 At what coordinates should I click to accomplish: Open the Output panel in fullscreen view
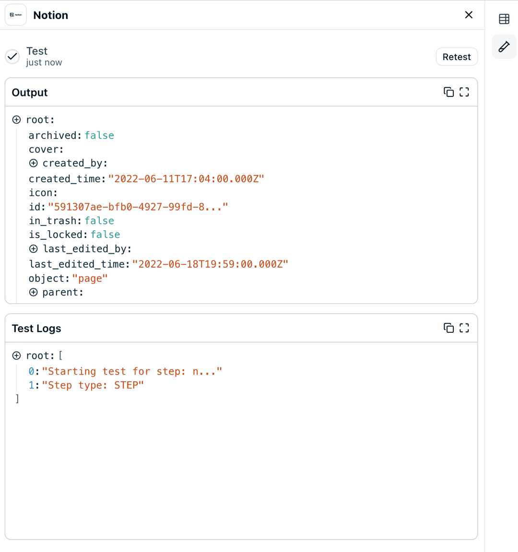(x=464, y=92)
